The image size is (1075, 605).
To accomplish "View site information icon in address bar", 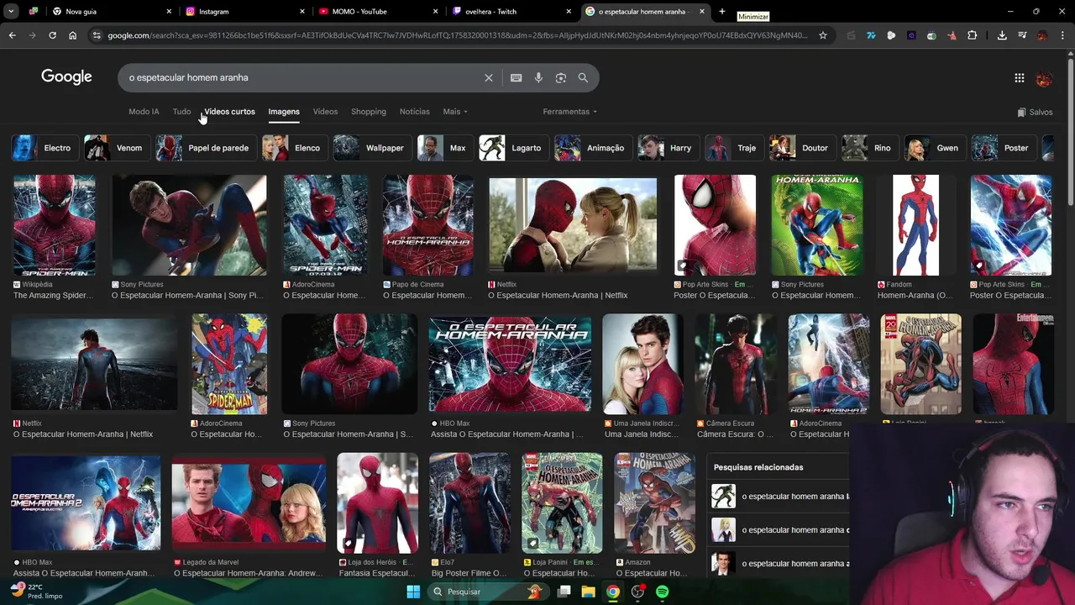I will tap(97, 35).
